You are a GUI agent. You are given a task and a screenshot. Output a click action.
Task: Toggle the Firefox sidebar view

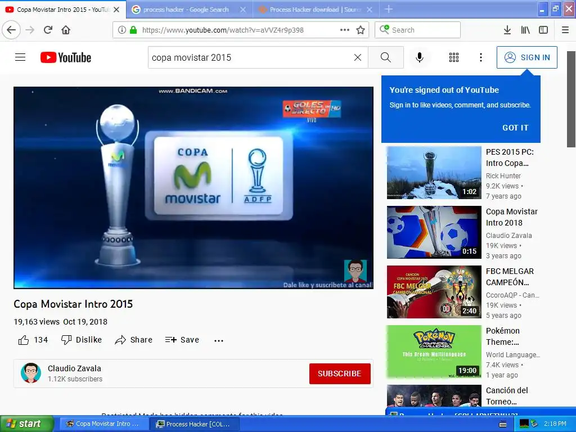543,30
